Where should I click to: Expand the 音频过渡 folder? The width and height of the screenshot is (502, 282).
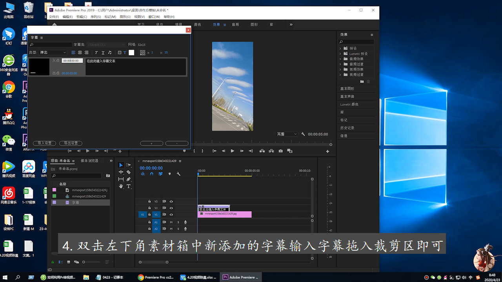[x=340, y=64]
